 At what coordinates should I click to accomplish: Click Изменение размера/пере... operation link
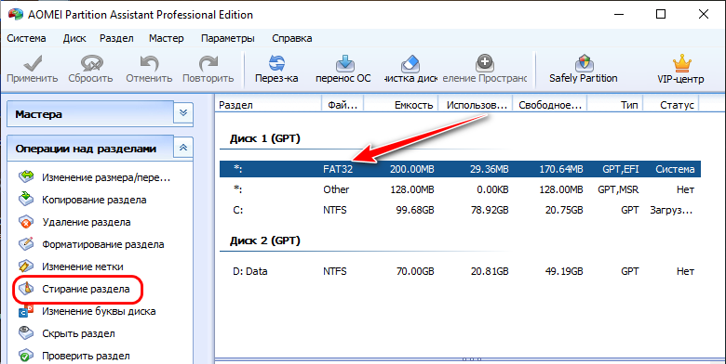pos(106,177)
